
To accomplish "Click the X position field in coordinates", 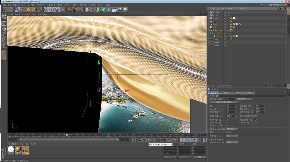I will 170,148.
